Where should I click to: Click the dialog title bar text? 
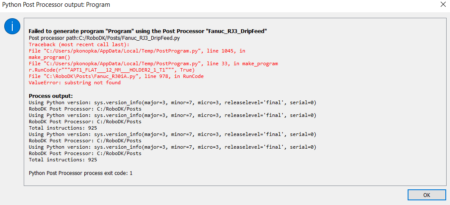[x=56, y=5]
